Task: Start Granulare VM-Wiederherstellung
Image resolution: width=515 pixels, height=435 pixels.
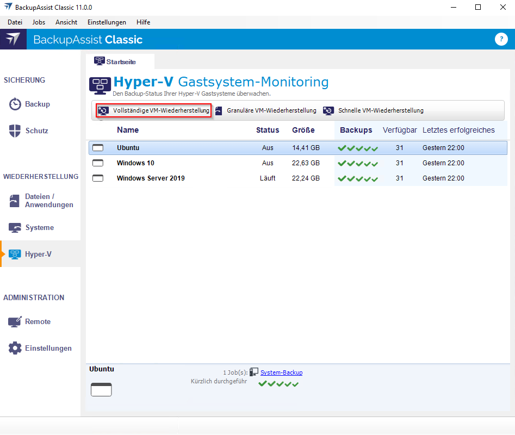Action: pos(265,110)
